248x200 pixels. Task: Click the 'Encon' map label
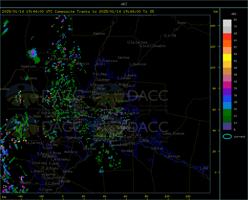click(182, 23)
